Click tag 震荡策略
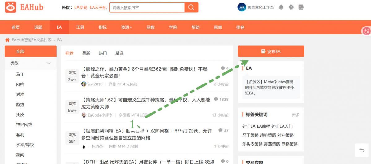Screen dimensions: 371x164 (272, 144)
